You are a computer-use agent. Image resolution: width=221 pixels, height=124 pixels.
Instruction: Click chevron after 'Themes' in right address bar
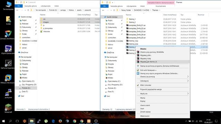(x=160, y=10)
